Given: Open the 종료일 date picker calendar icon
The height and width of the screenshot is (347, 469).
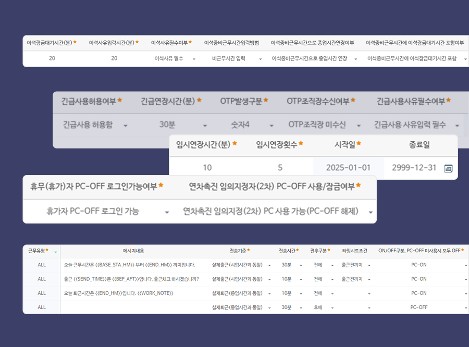Looking at the screenshot, I should 450,168.
